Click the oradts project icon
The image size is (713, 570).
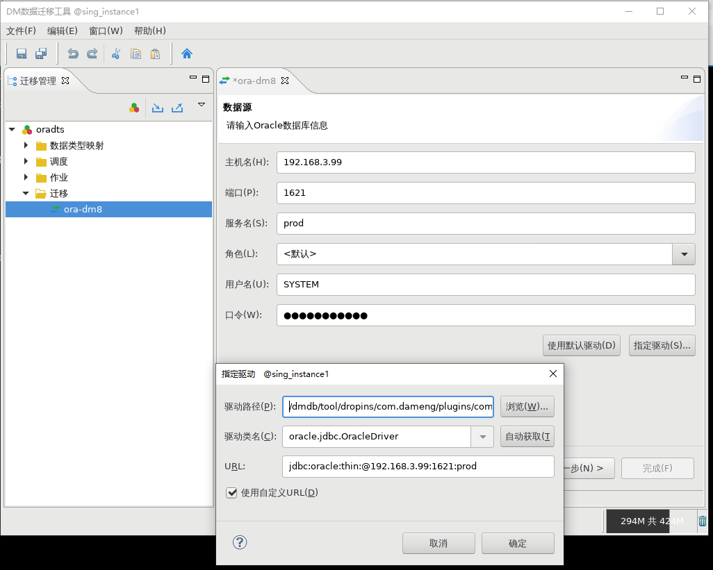(27, 130)
